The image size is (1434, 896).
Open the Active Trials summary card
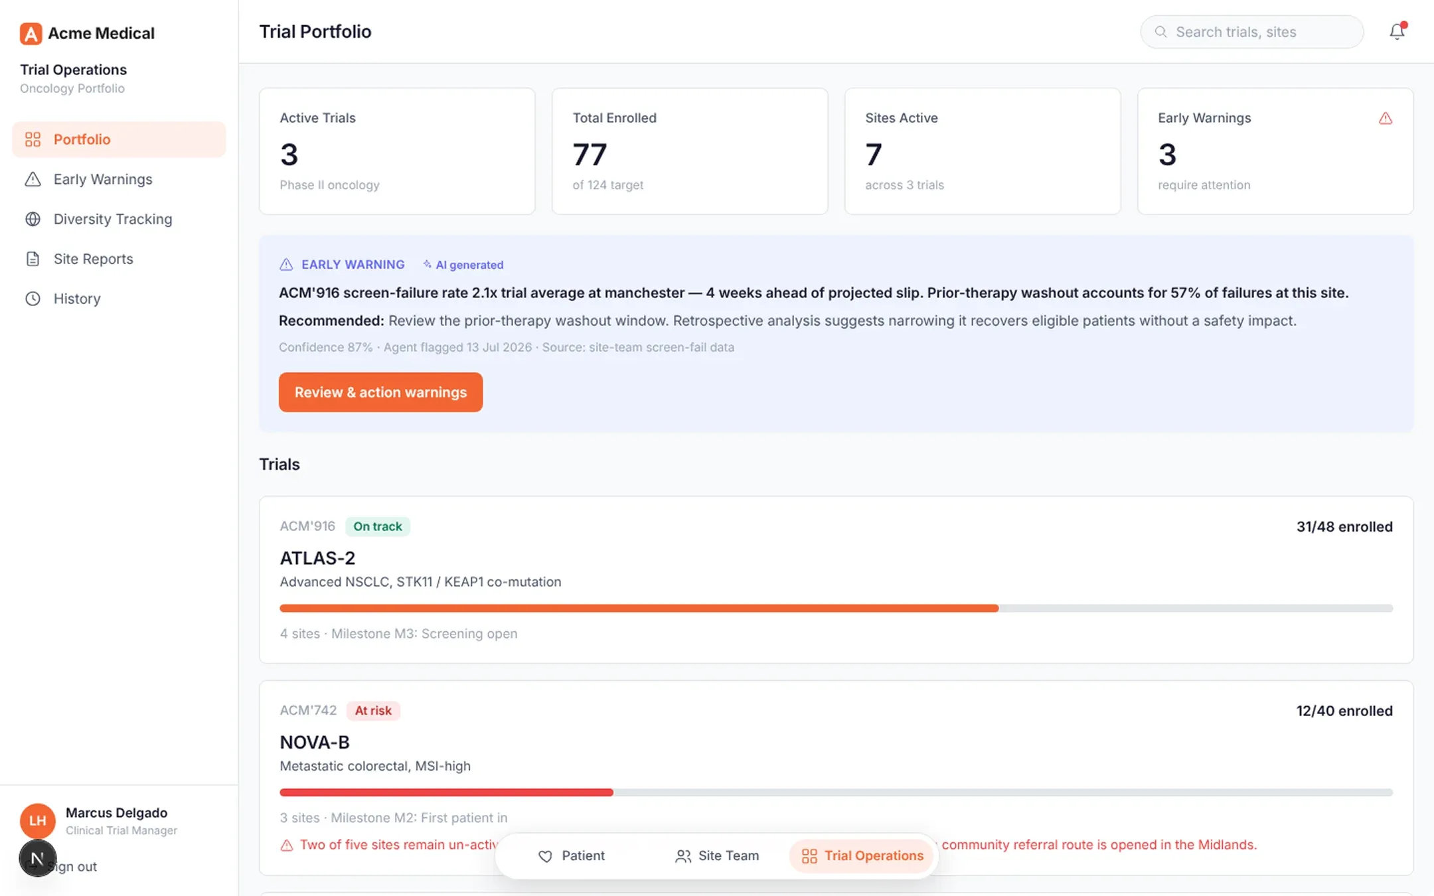coord(397,151)
